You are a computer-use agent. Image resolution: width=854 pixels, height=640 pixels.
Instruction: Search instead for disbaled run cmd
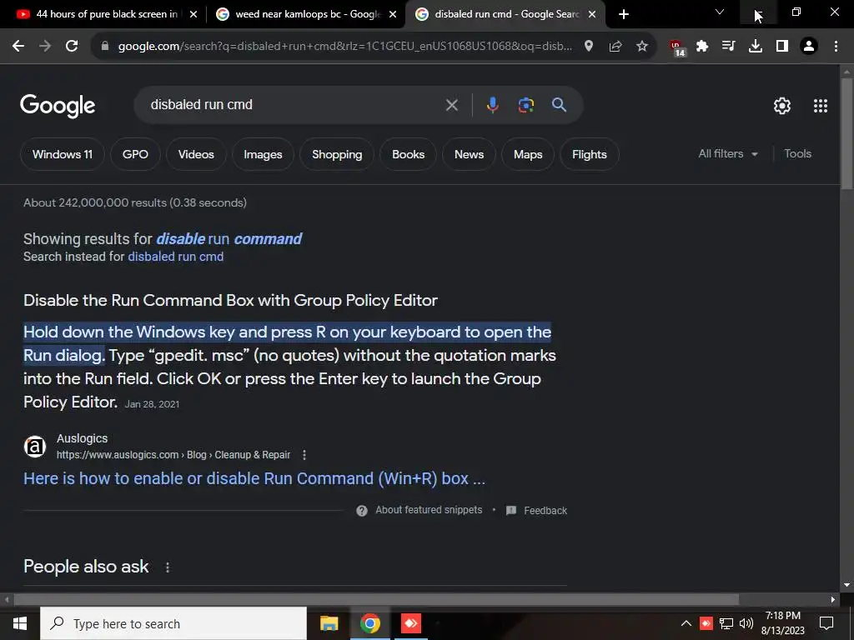click(175, 257)
